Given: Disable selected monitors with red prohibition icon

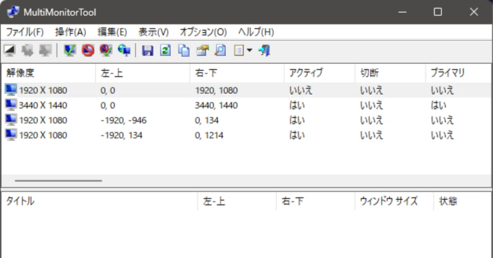Looking at the screenshot, I should [x=88, y=50].
